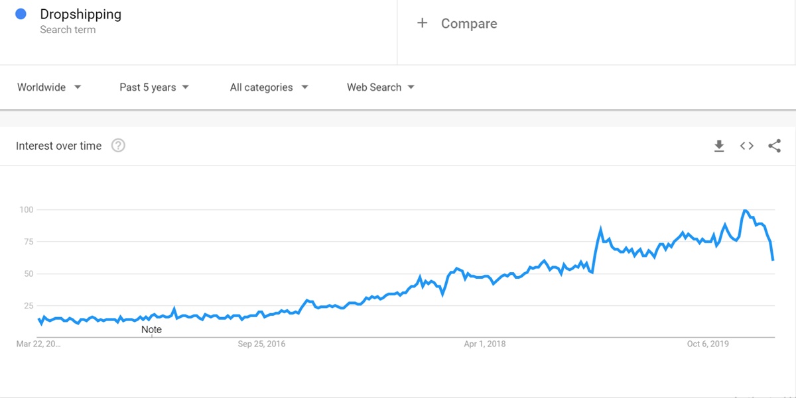
Task: Click the plus icon next to Compare
Action: point(422,23)
